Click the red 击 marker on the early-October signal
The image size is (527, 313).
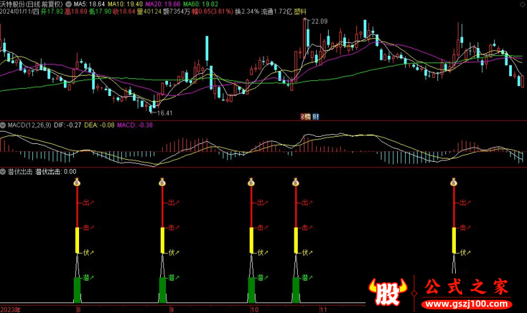pyautogui.click(x=260, y=228)
